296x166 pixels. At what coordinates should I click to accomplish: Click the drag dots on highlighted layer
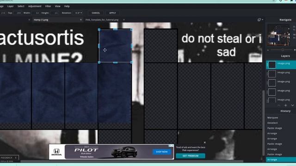pos(267,65)
